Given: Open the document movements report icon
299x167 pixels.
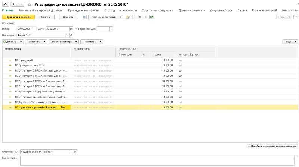Looking at the screenshot, I should tap(84, 17).
